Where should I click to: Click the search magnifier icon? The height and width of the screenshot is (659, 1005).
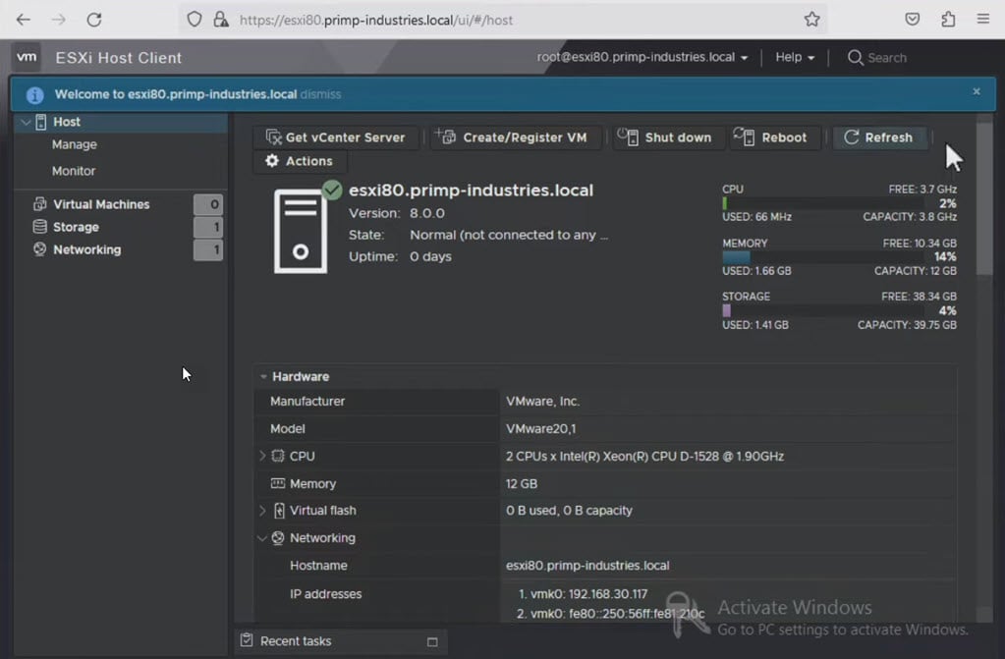(855, 58)
